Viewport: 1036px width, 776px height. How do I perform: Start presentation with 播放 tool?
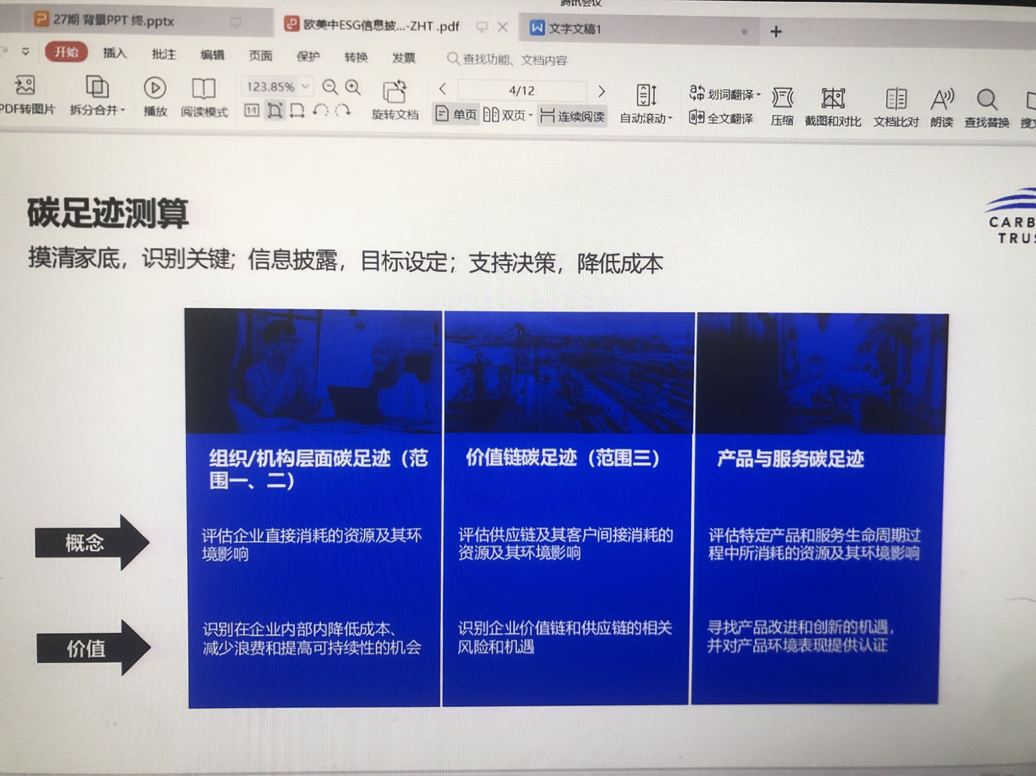click(155, 100)
